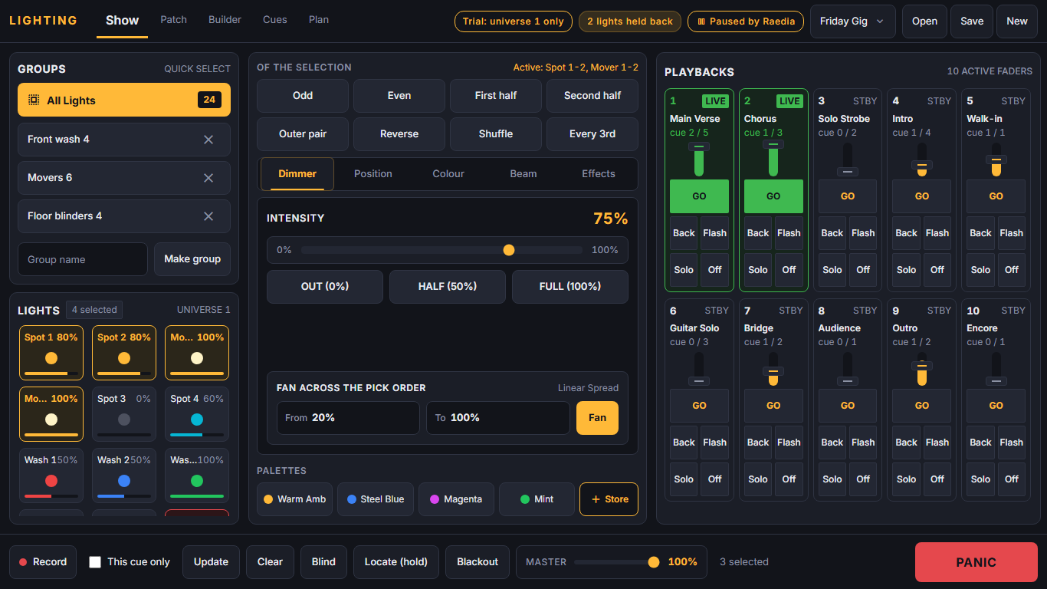Viewport: 1047px width, 589px height.
Task: Open the Beam attribute tab
Action: [x=523, y=174]
